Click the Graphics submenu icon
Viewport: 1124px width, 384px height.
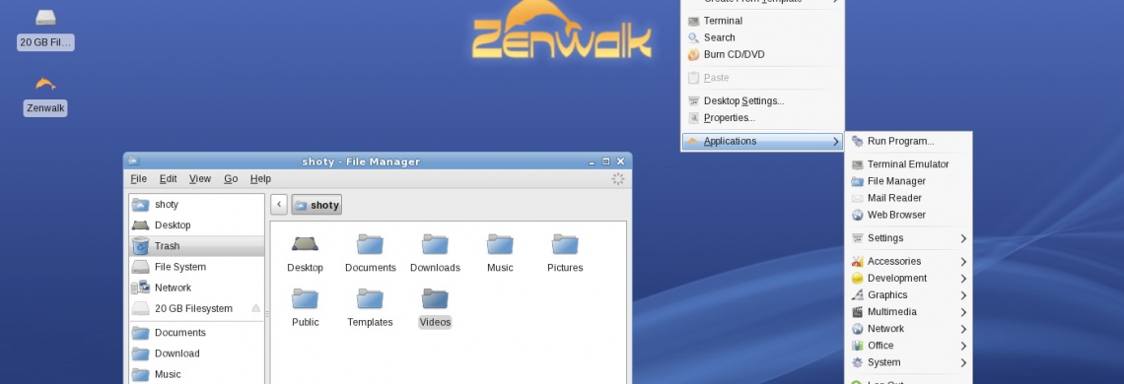[858, 295]
